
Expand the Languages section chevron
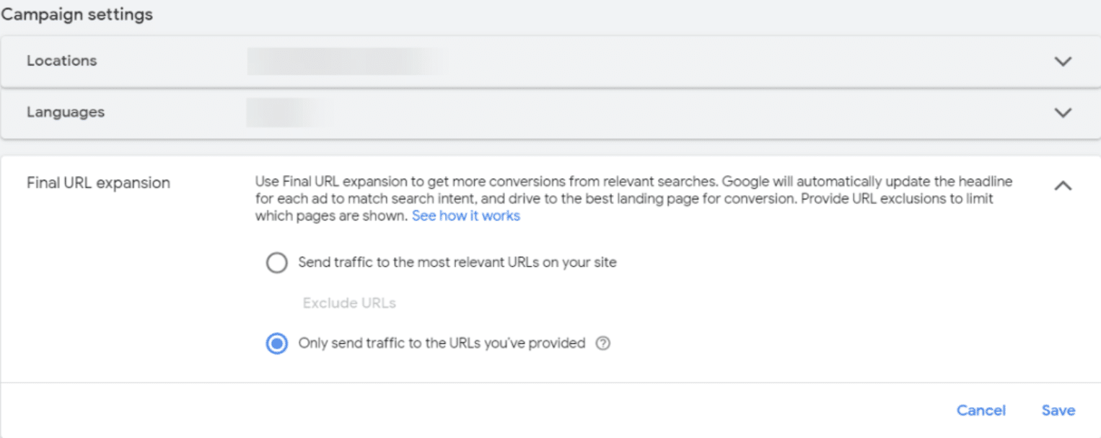coord(1063,112)
